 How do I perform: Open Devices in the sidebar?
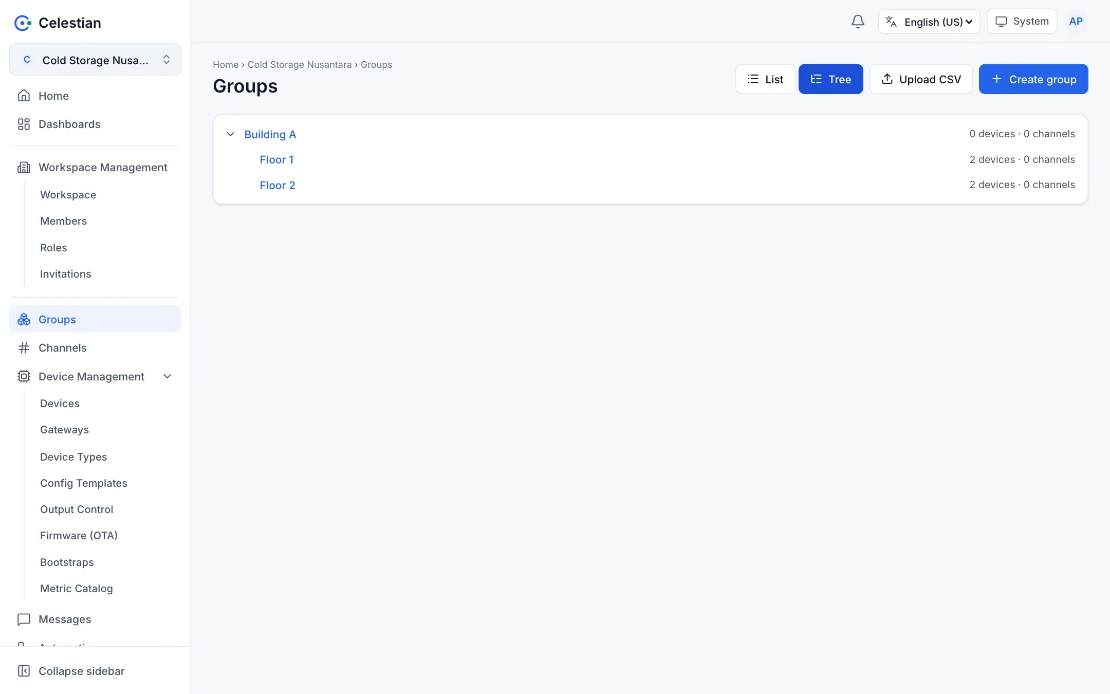(x=60, y=404)
